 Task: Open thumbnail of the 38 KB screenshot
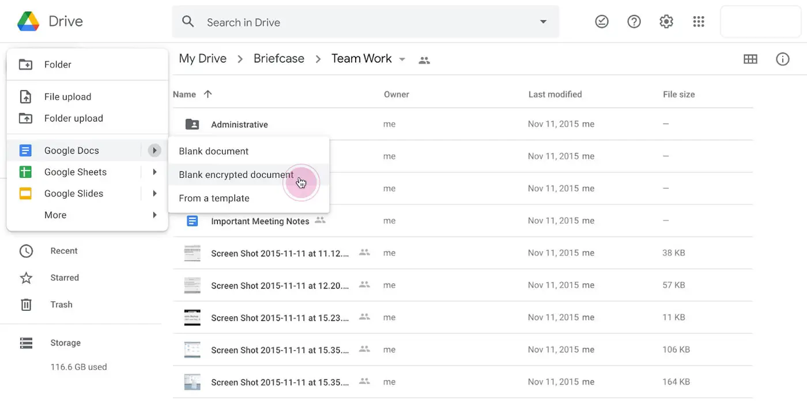coord(192,253)
